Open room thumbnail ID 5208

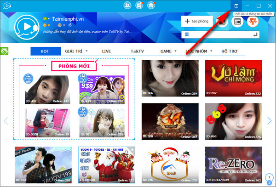click(47, 123)
